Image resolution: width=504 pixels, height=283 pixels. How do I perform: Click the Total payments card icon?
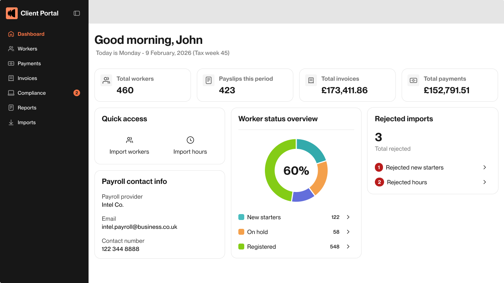click(413, 80)
